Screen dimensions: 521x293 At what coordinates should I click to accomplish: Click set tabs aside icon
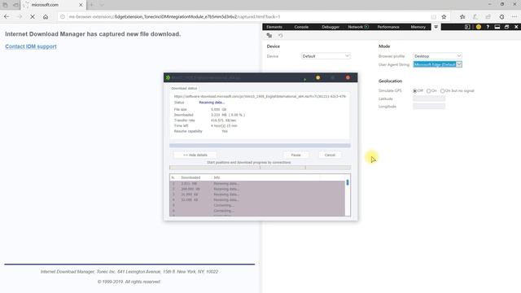point(15,5)
